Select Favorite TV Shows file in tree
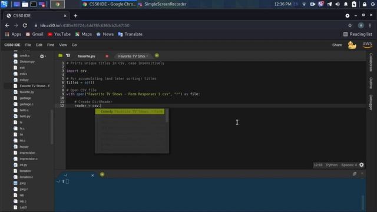Viewport: 377px width, 212px height. (34, 86)
